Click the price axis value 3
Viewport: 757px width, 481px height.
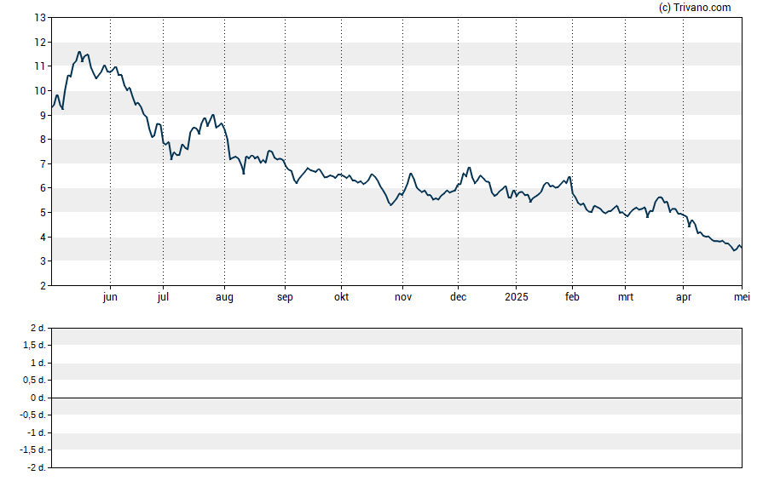pyautogui.click(x=43, y=261)
